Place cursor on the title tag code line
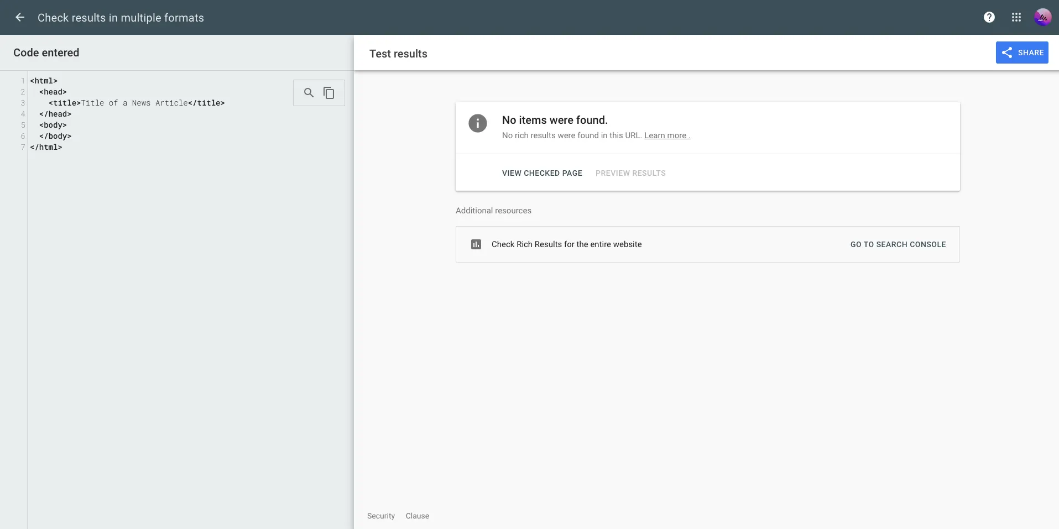Viewport: 1059px width, 529px height. tap(136, 103)
